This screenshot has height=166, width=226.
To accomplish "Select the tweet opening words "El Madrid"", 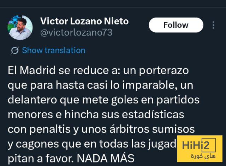I will pyautogui.click(x=32, y=70).
